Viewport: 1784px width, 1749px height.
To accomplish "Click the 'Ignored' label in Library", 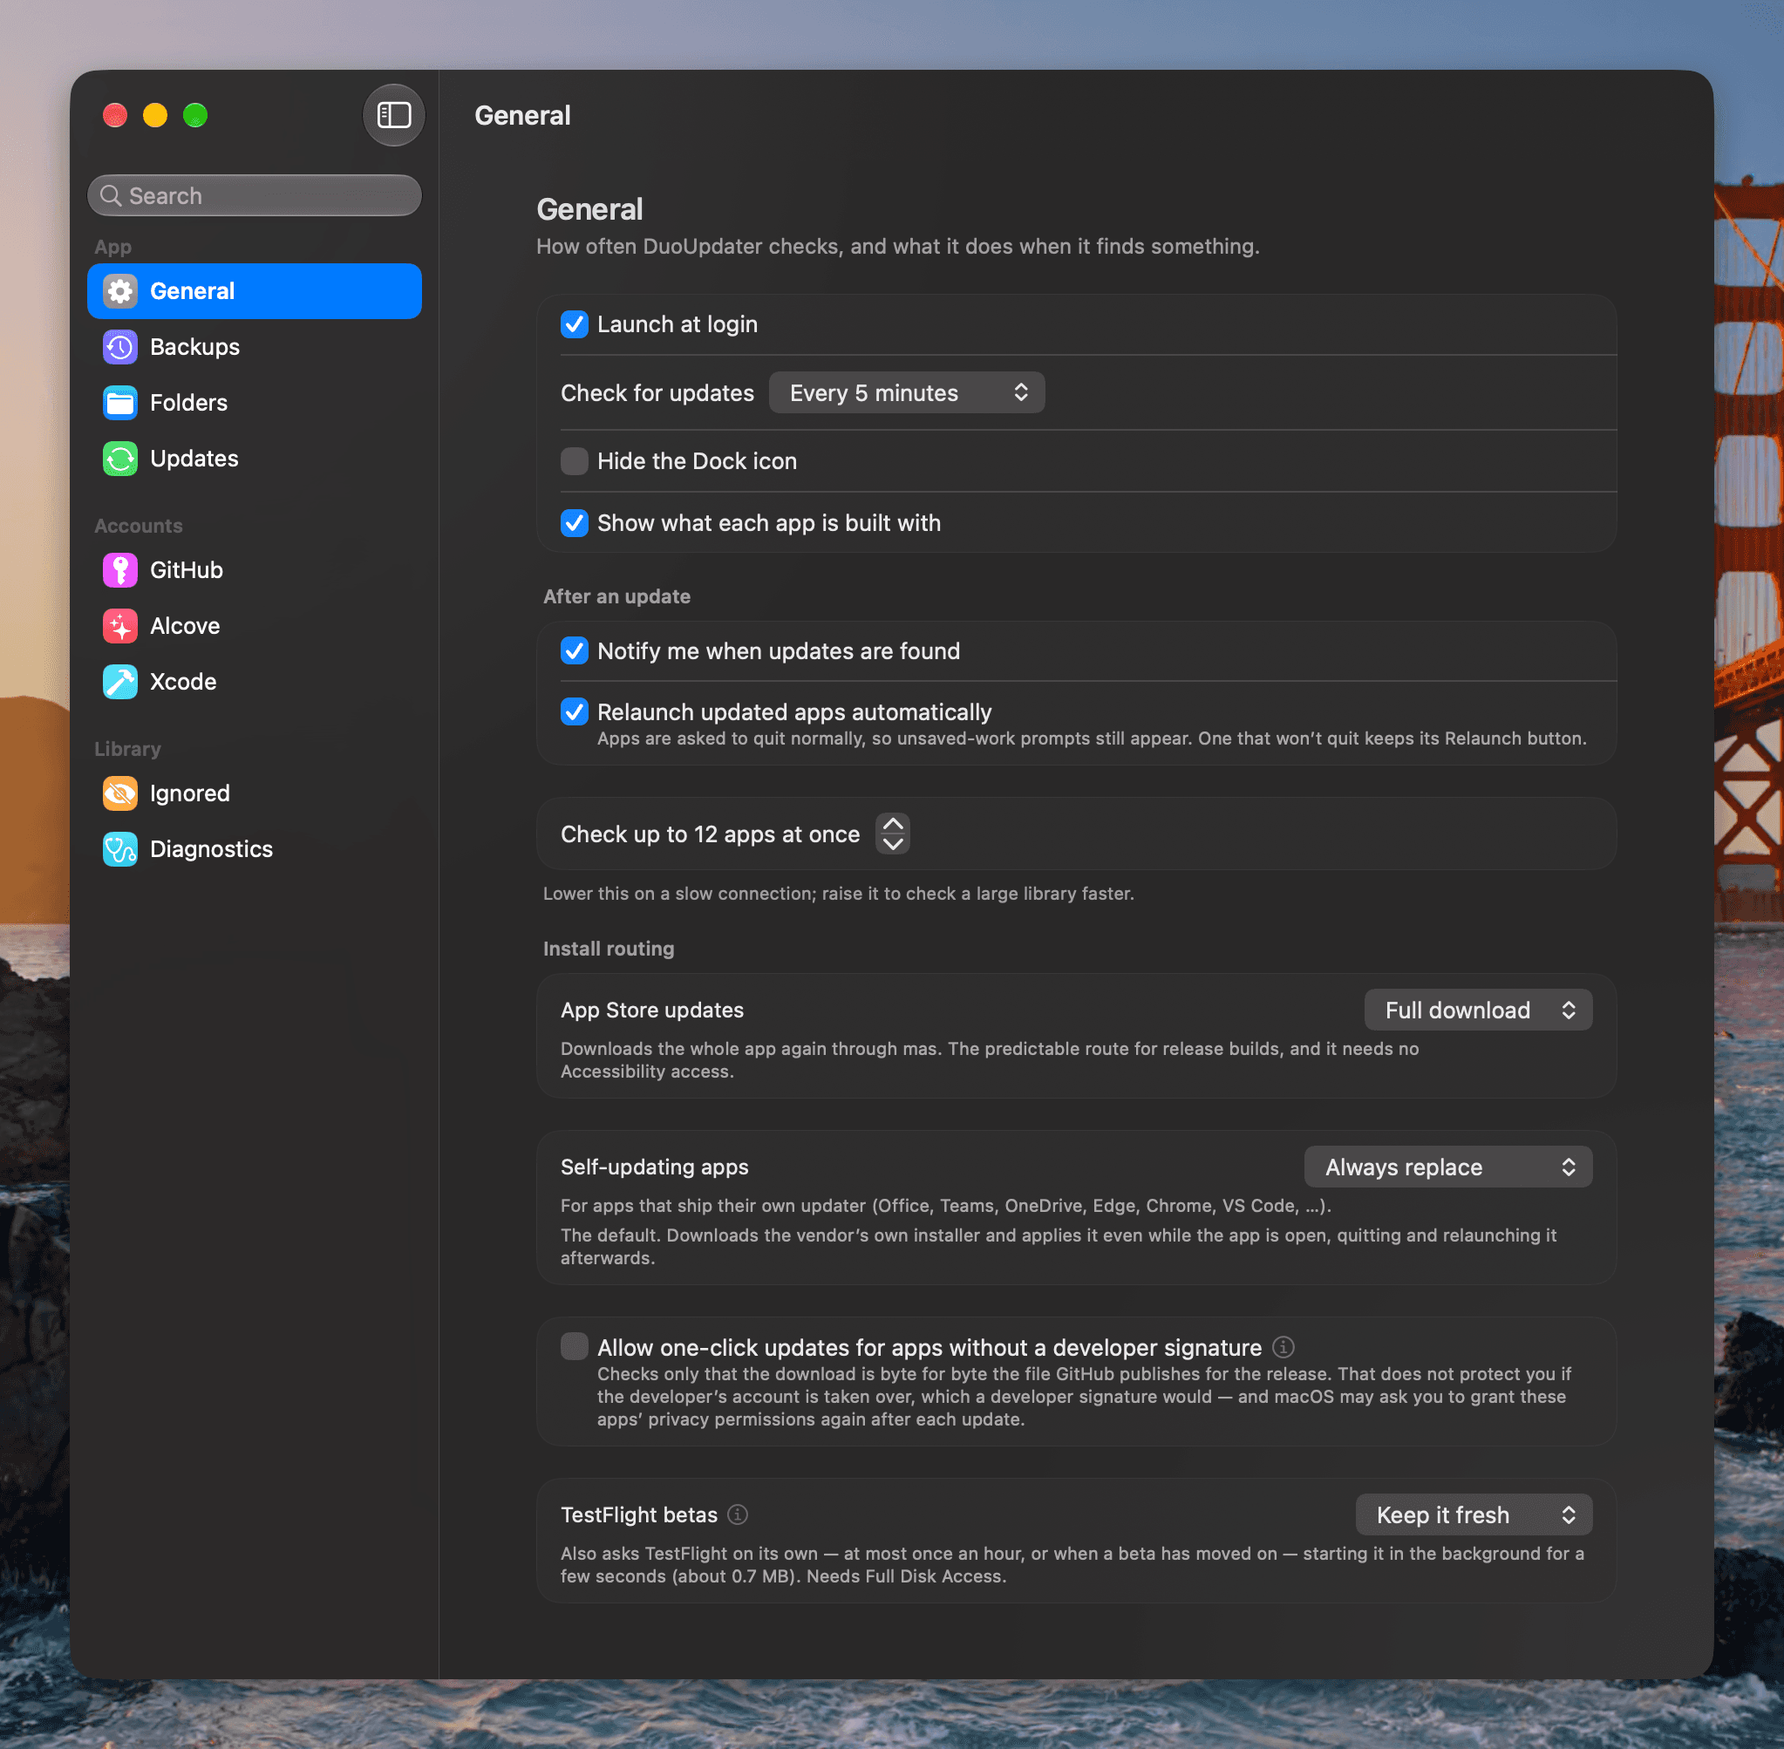I will click(190, 793).
